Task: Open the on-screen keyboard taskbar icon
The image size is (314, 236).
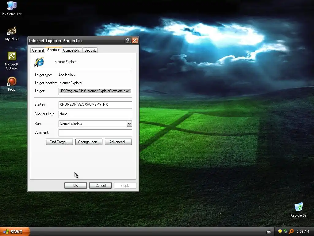Action: [x=269, y=232]
